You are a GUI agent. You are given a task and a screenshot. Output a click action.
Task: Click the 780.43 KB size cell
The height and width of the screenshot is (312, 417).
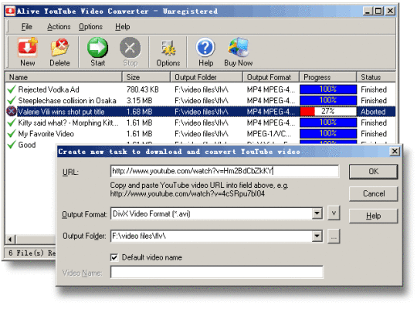coord(143,89)
